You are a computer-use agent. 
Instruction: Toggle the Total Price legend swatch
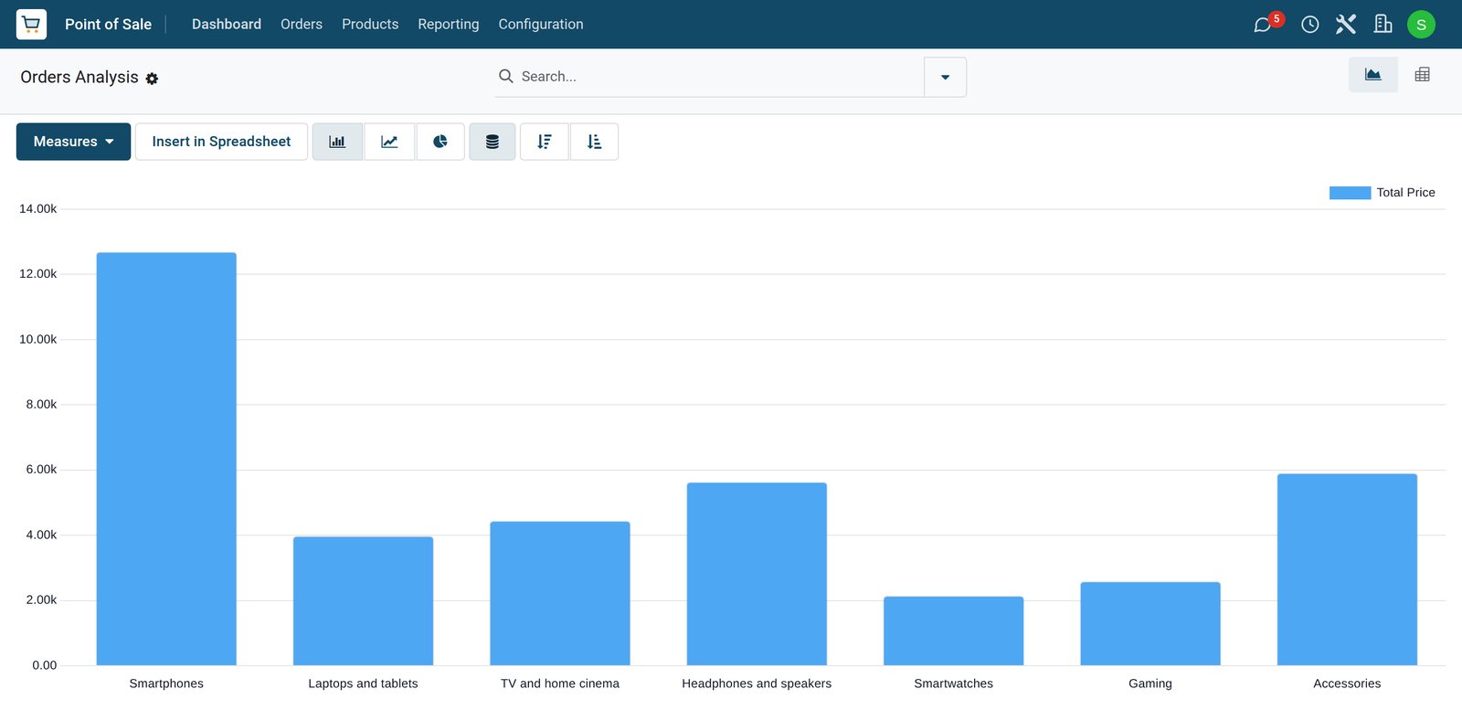click(1350, 193)
